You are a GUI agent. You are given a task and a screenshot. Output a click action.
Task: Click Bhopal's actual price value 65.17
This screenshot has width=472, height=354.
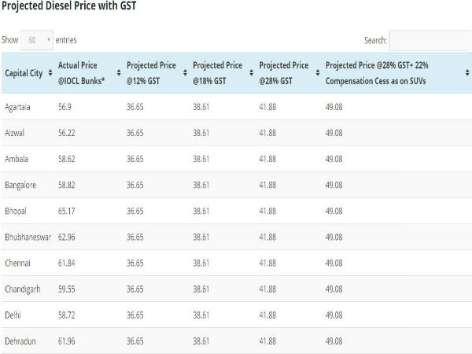pos(67,211)
